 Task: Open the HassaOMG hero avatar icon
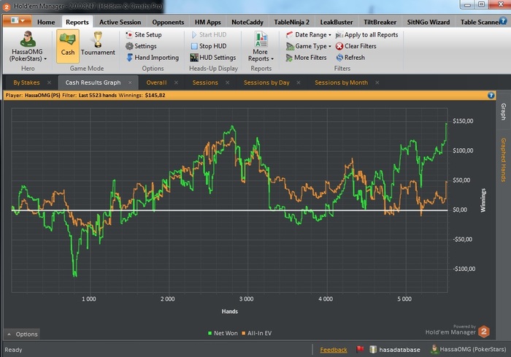point(28,39)
